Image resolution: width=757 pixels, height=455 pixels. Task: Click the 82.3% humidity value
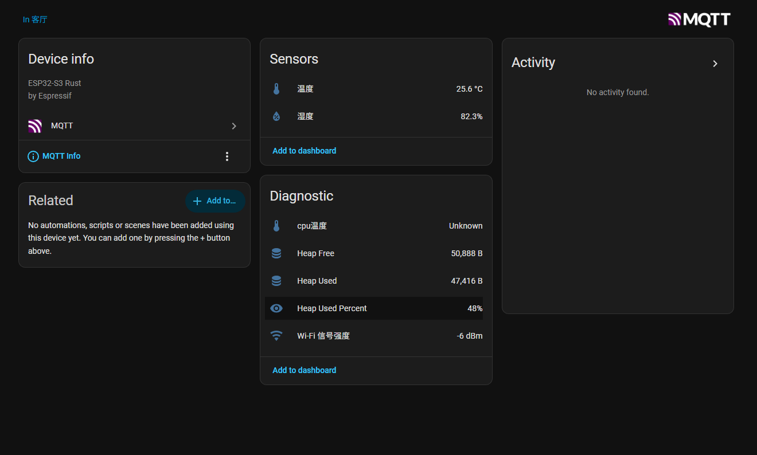471,116
